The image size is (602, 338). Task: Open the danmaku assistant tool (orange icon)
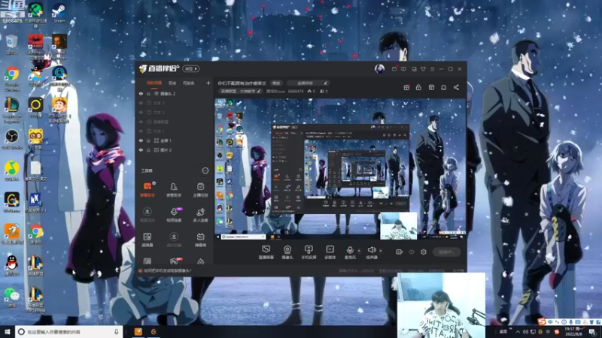147,190
